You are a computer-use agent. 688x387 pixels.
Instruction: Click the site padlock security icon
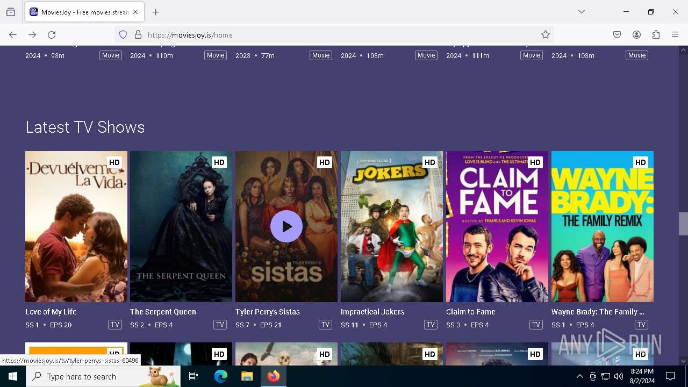(x=138, y=35)
